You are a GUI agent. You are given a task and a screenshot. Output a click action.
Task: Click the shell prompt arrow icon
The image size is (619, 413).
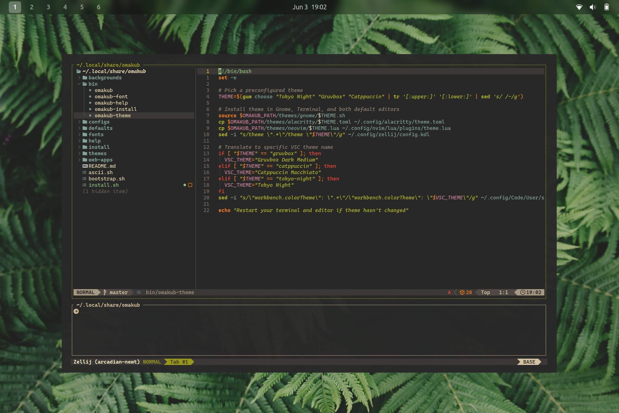pyautogui.click(x=76, y=311)
